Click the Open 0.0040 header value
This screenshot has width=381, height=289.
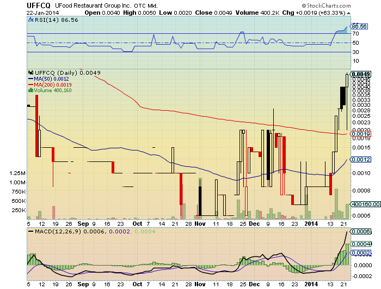coord(102,13)
